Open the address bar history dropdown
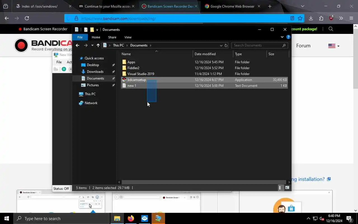 (221, 45)
